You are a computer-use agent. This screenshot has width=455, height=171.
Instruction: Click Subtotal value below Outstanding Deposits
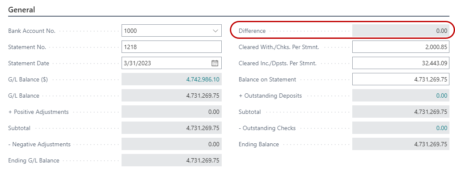tap(401, 112)
